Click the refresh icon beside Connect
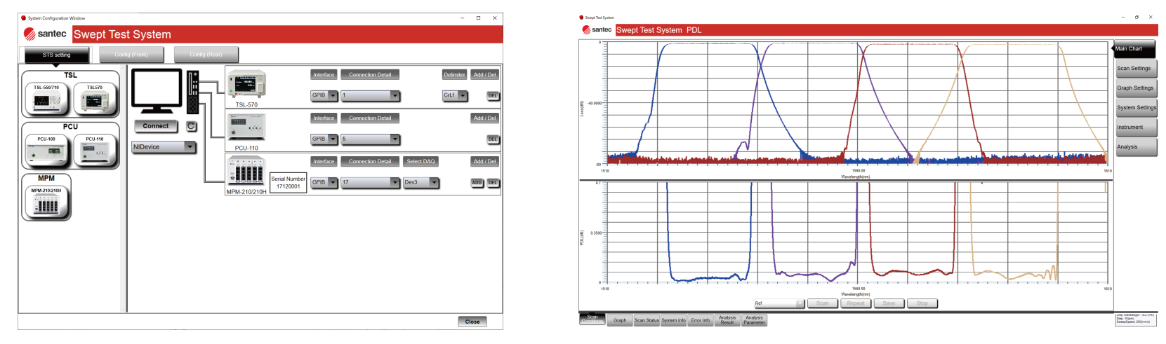1166x344 pixels. point(191,126)
